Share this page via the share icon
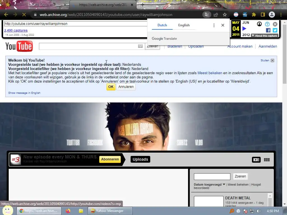Image resolution: width=287 pixels, height=215 pixels. click(216, 15)
